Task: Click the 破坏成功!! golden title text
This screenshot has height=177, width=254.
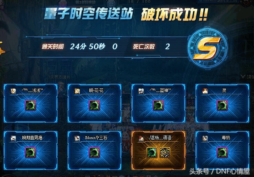Action: [x=175, y=15]
